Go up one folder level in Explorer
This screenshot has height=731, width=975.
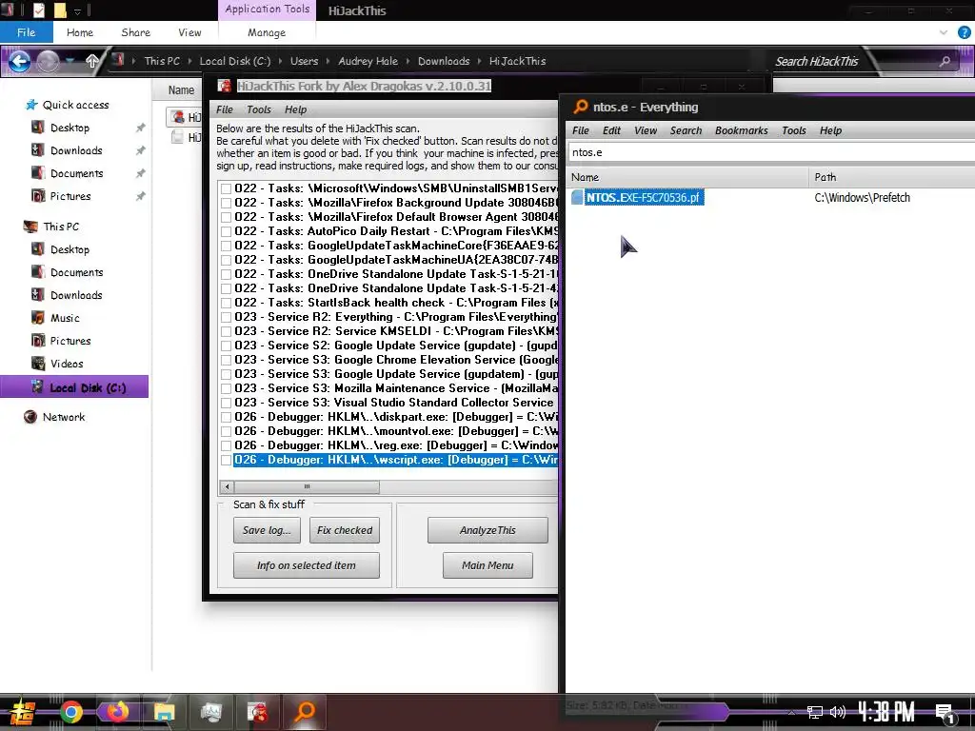[92, 61]
